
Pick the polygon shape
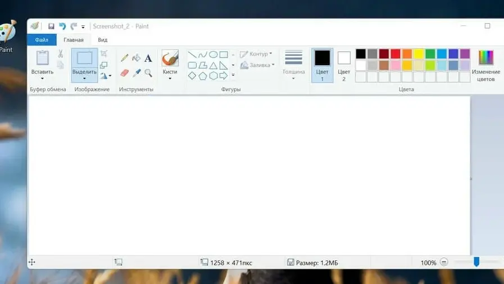[202, 65]
